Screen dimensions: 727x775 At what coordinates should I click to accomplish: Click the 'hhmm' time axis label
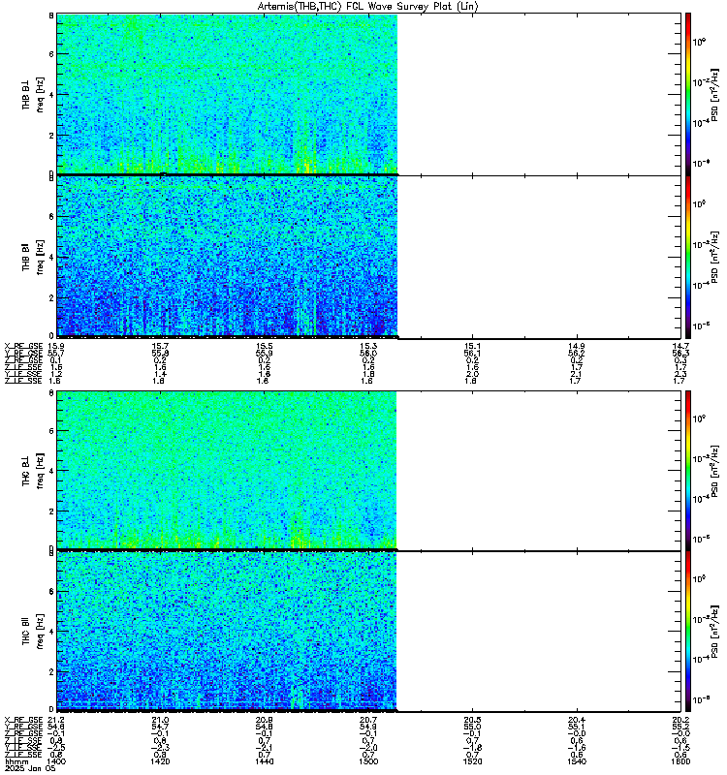pos(16,761)
